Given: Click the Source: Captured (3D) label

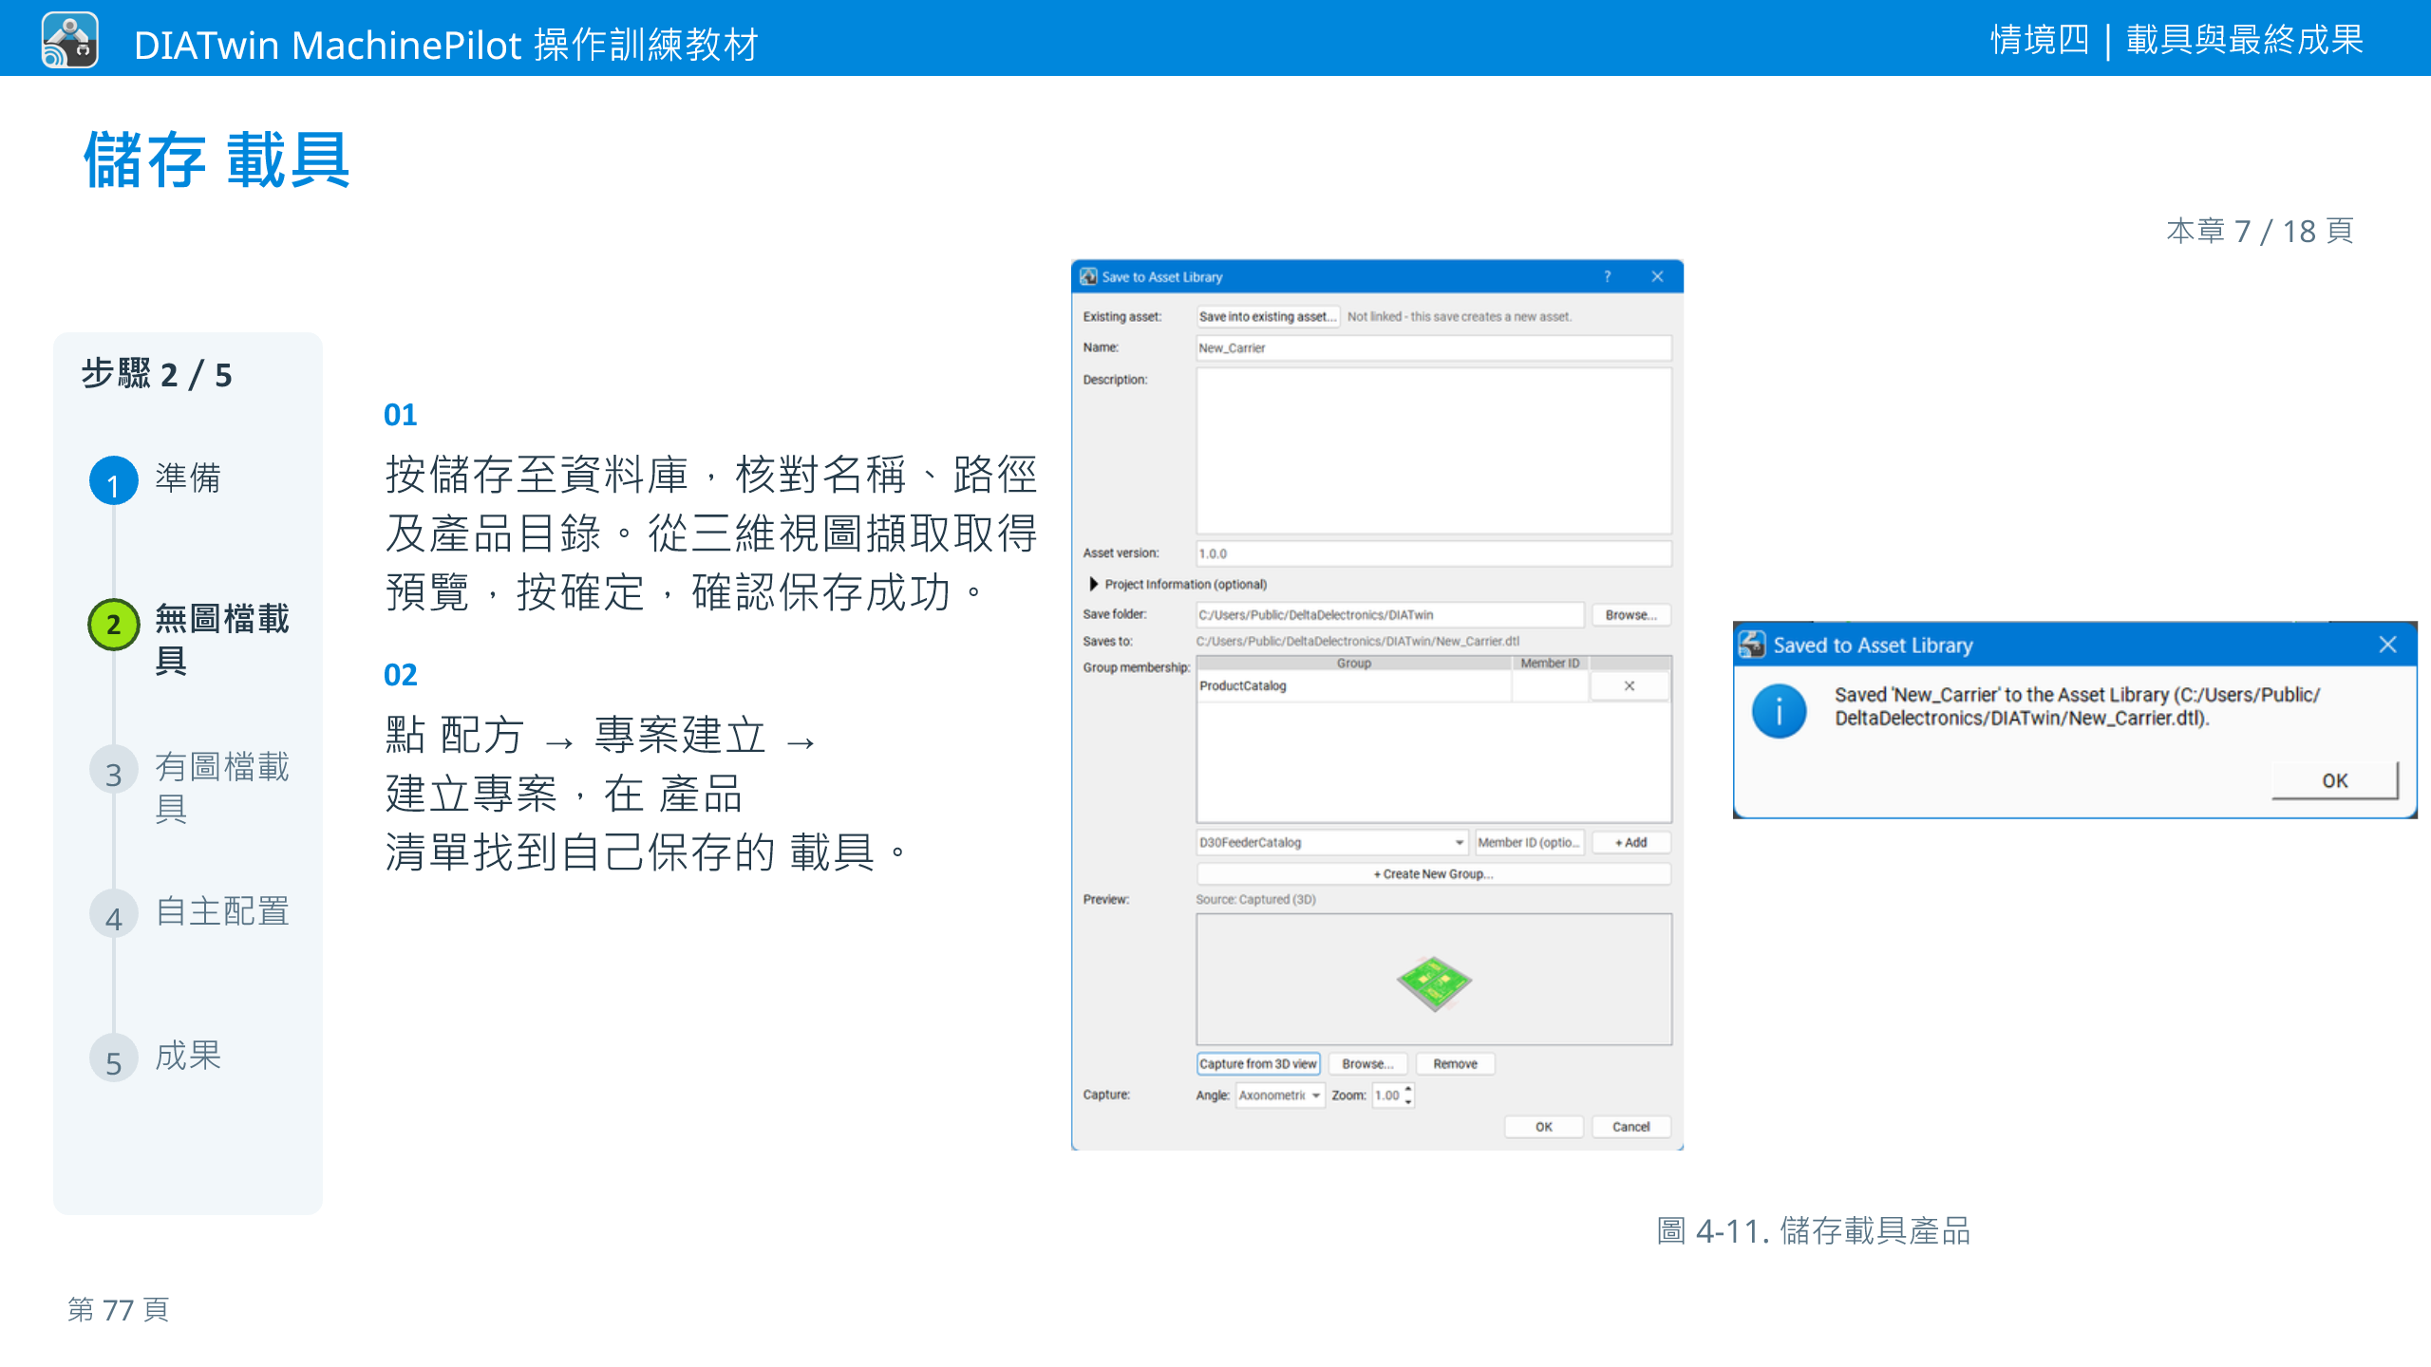Looking at the screenshot, I should pyautogui.click(x=1255, y=899).
